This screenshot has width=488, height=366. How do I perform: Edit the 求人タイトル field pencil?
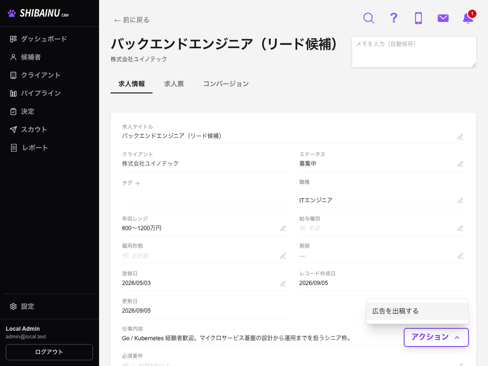coord(460,137)
